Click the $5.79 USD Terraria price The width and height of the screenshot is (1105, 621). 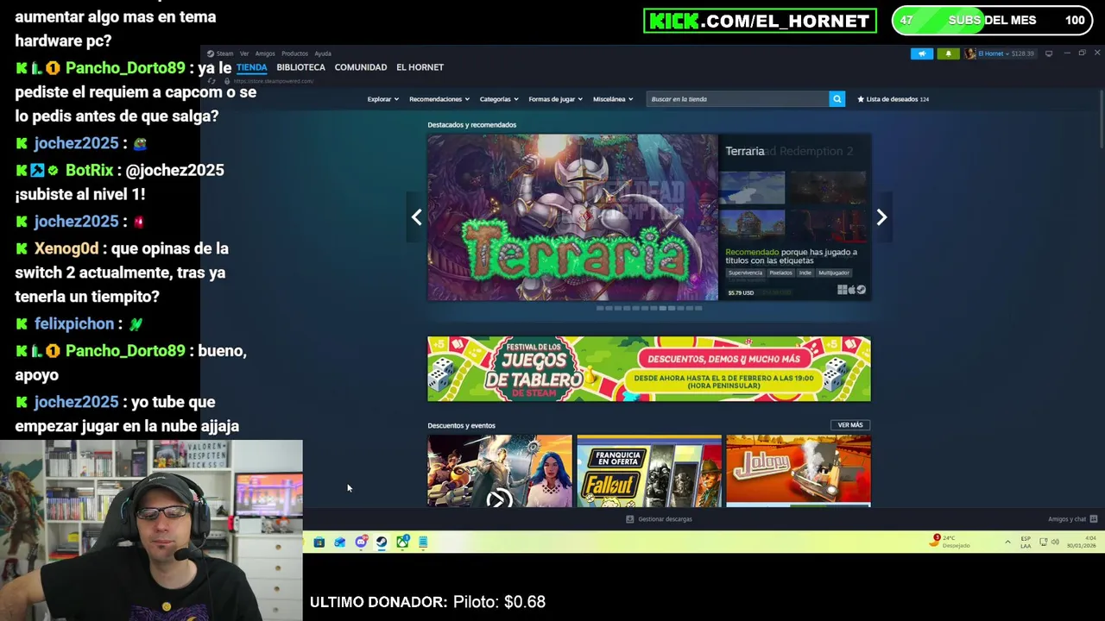click(741, 292)
